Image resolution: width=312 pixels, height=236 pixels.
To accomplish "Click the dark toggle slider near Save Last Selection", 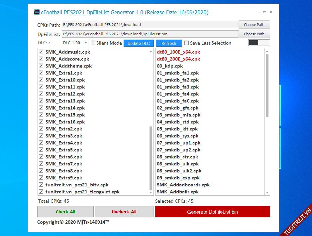I will pyautogui.click(x=259, y=43).
